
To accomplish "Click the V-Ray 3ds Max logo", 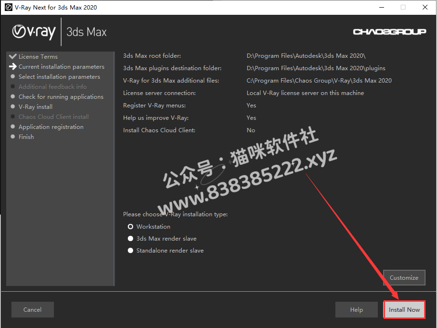I will (x=59, y=32).
